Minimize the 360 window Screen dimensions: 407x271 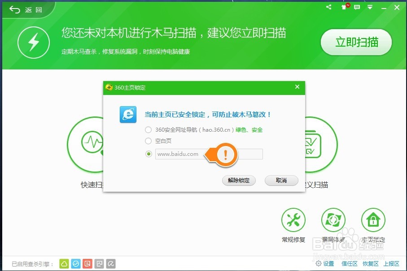pos(384,8)
